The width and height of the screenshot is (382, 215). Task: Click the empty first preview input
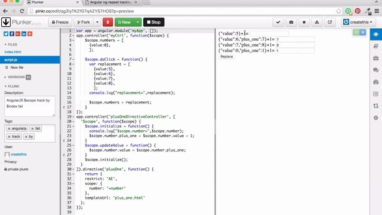point(269,33)
